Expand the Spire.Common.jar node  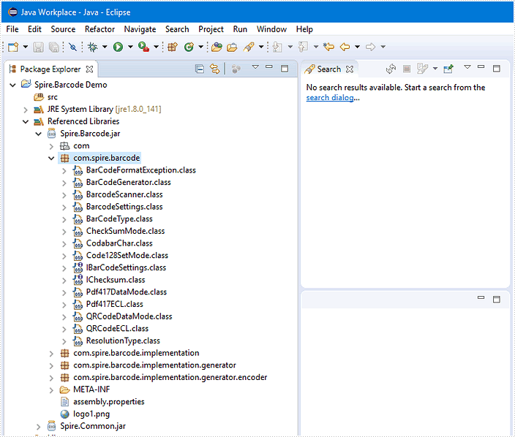point(39,427)
